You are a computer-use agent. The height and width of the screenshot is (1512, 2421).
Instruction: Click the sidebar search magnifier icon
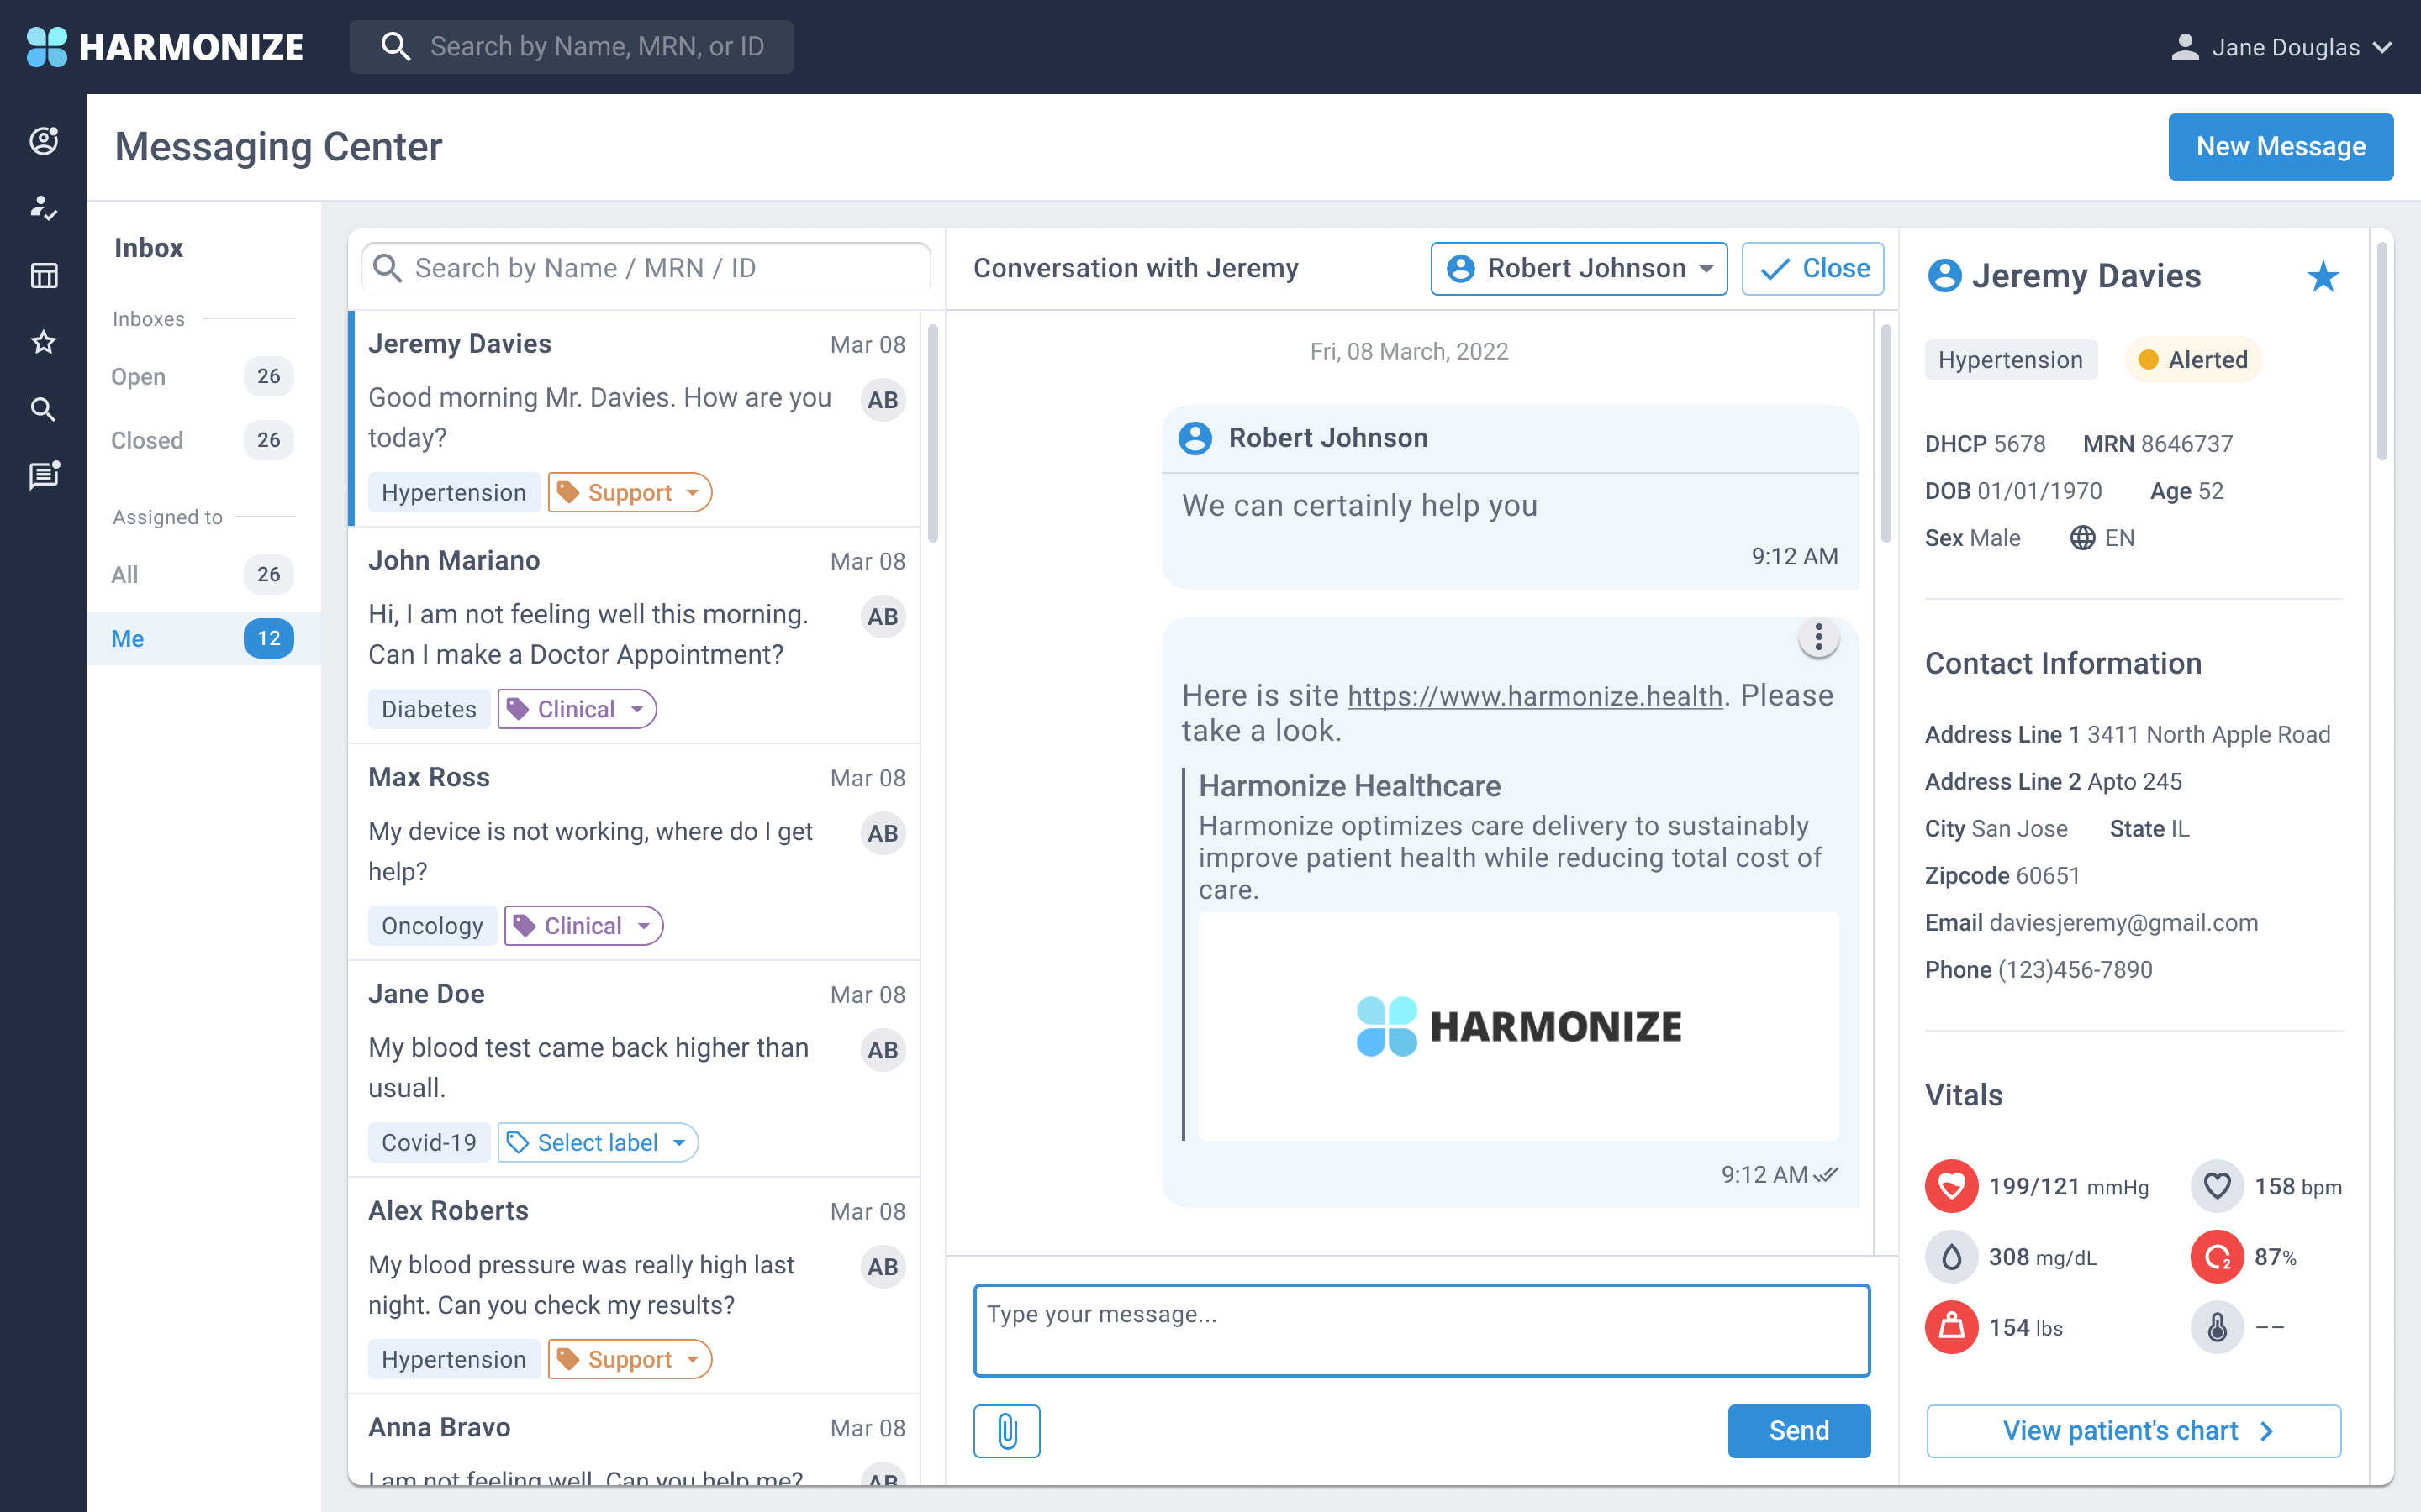pos(43,409)
